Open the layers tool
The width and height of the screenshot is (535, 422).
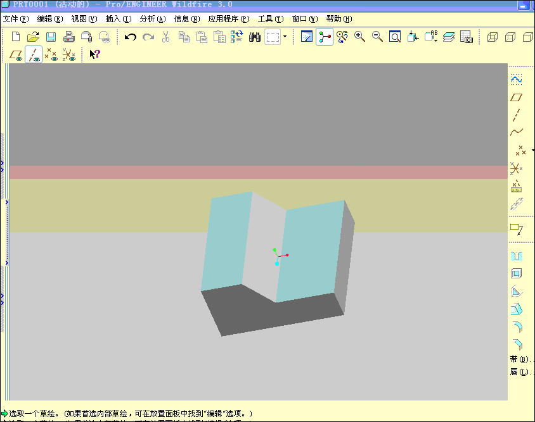(449, 37)
